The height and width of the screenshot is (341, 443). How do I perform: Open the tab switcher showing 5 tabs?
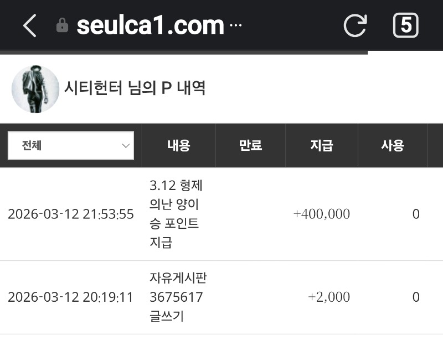click(x=405, y=25)
